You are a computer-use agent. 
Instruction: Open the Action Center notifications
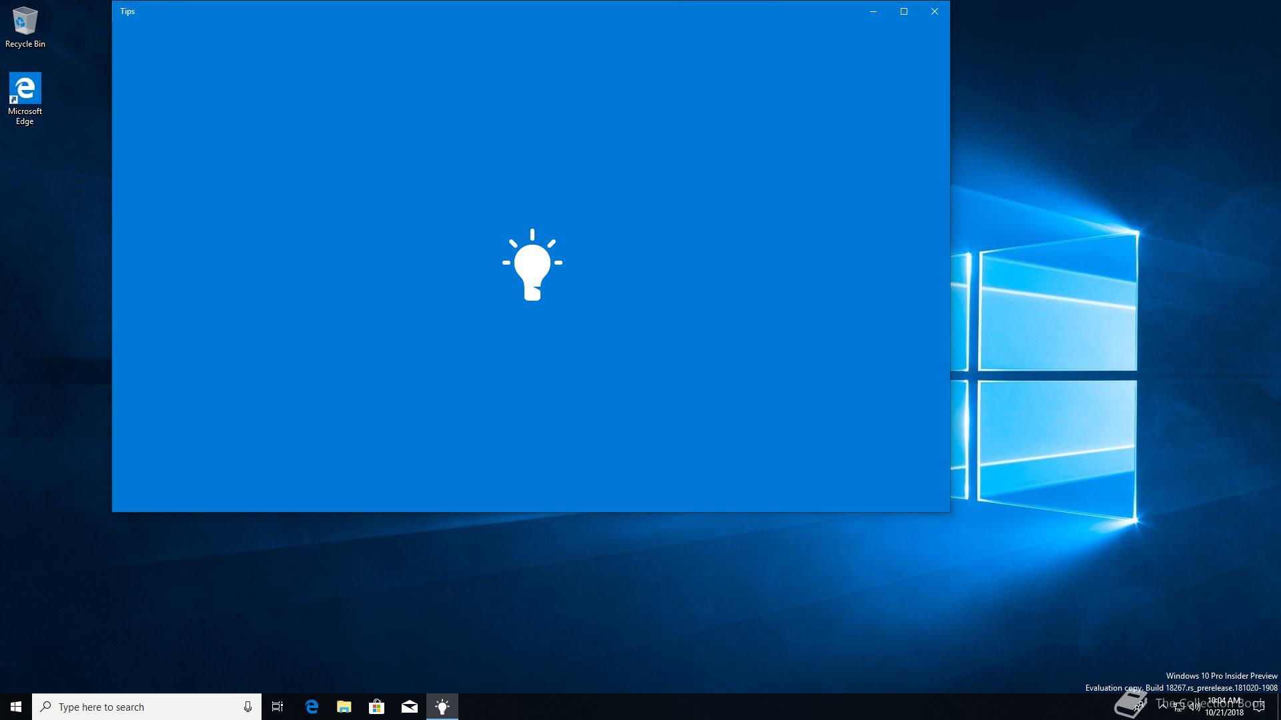[x=1259, y=707]
